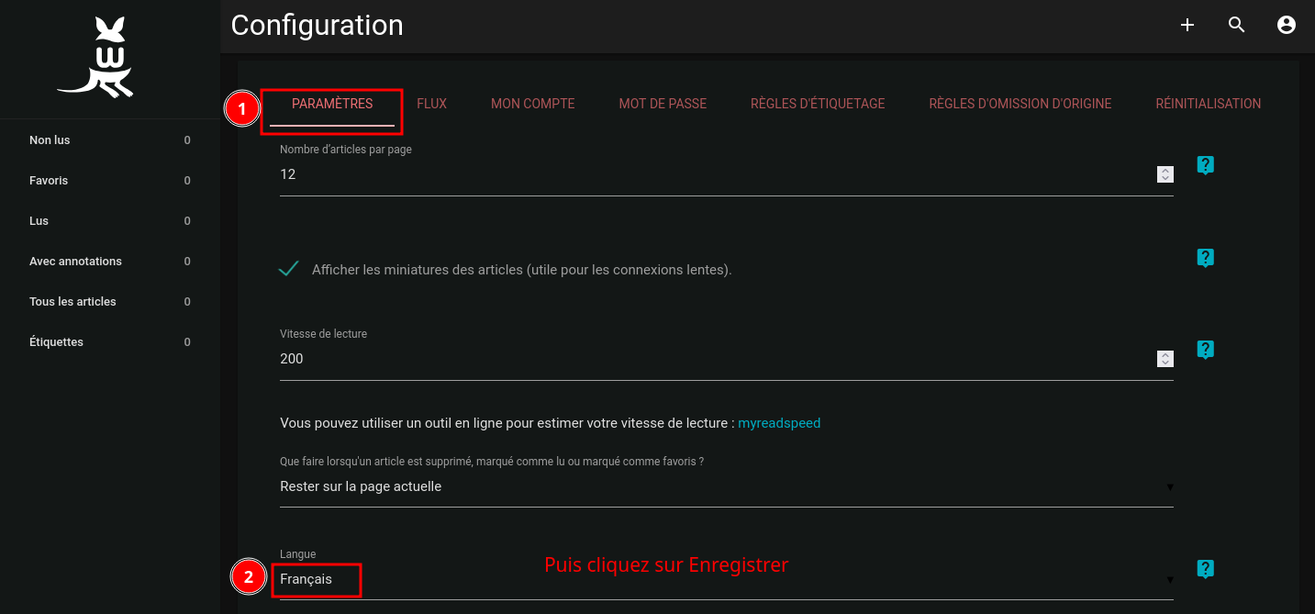Open Favoris in the sidebar
Viewport: 1315px width, 614px height.
[x=49, y=181]
